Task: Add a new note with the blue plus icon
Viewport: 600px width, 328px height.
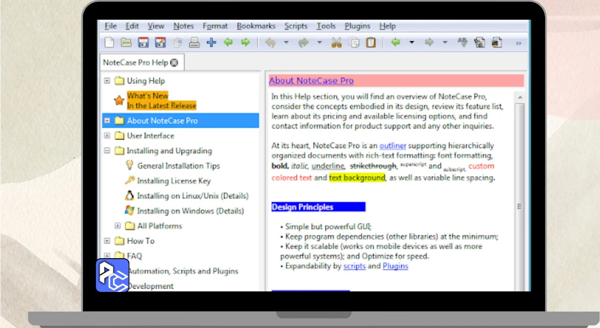Action: [211, 43]
